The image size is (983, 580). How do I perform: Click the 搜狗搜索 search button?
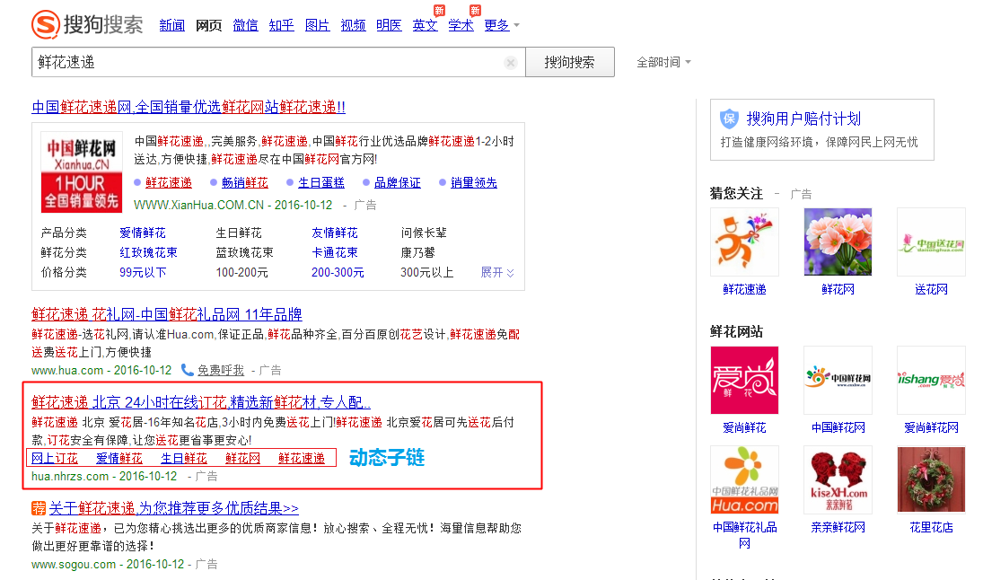coord(569,62)
